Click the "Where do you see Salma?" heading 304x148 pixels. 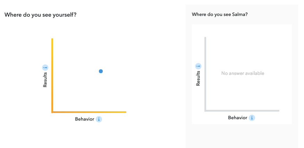click(220, 14)
